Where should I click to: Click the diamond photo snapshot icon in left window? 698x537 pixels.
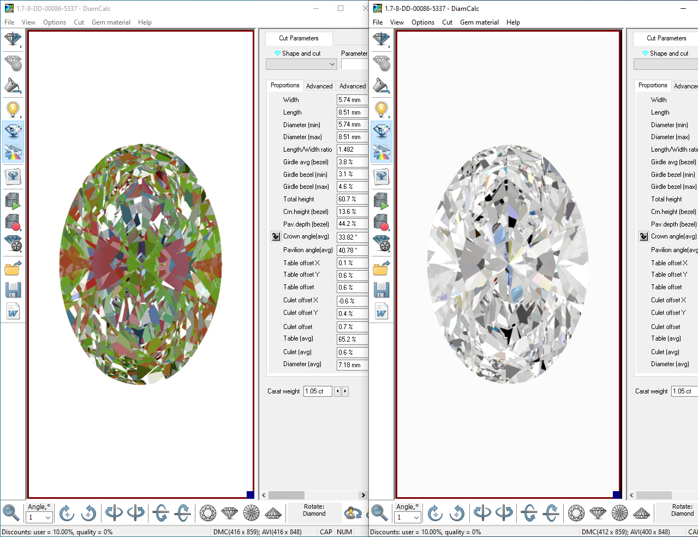(13, 176)
